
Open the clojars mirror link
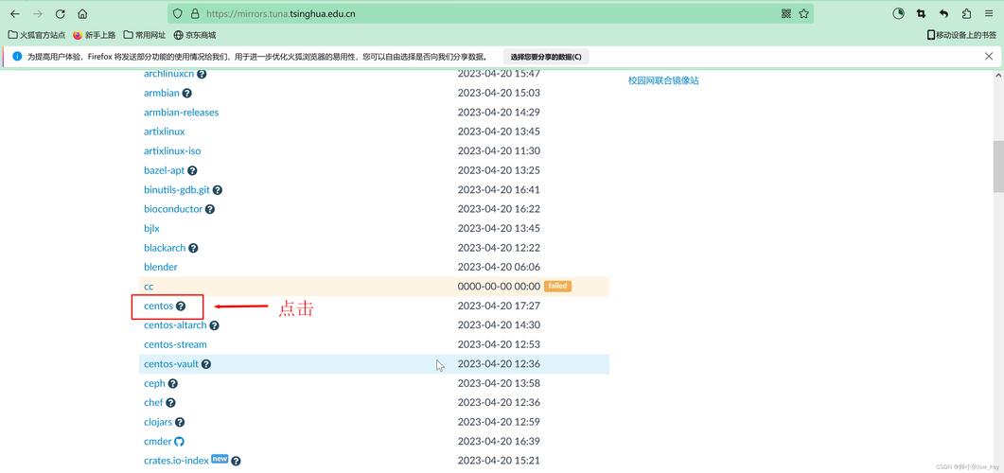[158, 423]
